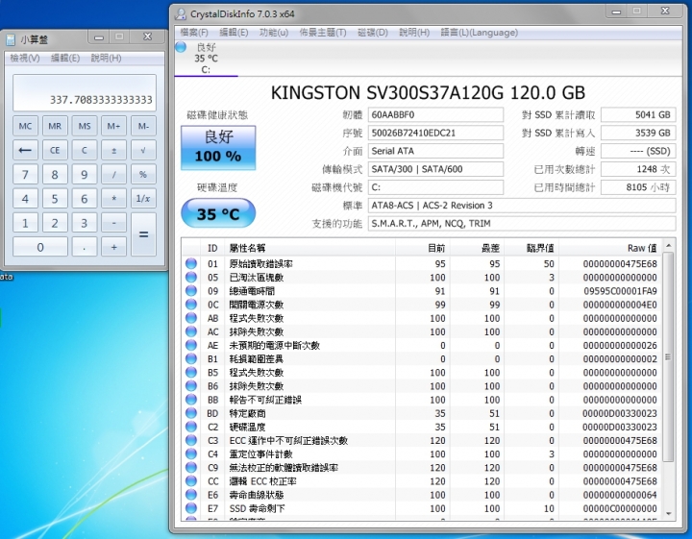This screenshot has width=692, height=539.
Task: Click the status circle for row B1 耗損範圍差異
Action: click(x=191, y=359)
